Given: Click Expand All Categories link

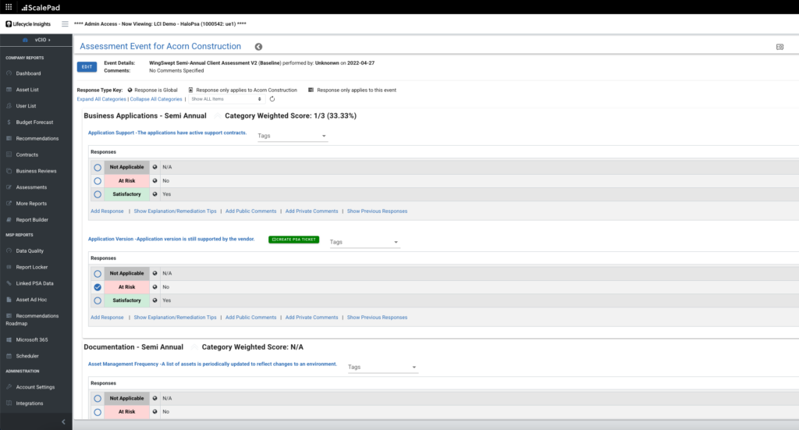Looking at the screenshot, I should click(101, 99).
